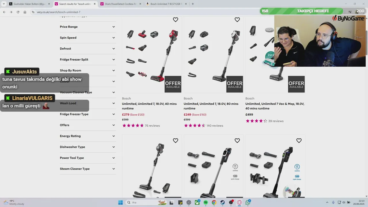Check battery status in system tray
This screenshot has height=207, width=368.
click(349, 202)
